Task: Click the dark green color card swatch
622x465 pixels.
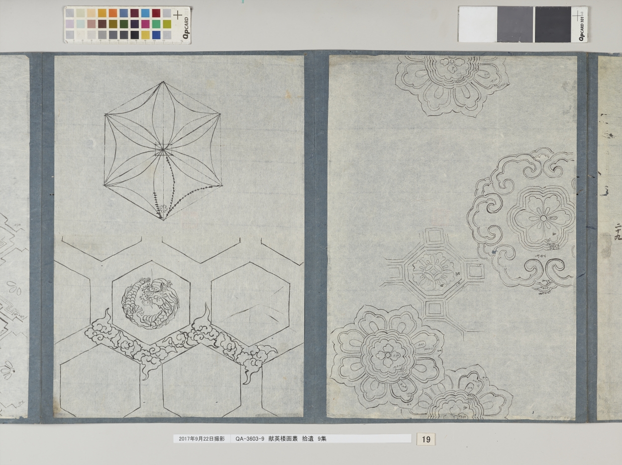Action: click(124, 24)
